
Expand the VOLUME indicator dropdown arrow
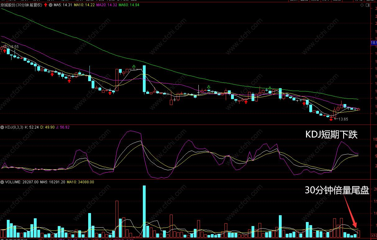(2, 182)
